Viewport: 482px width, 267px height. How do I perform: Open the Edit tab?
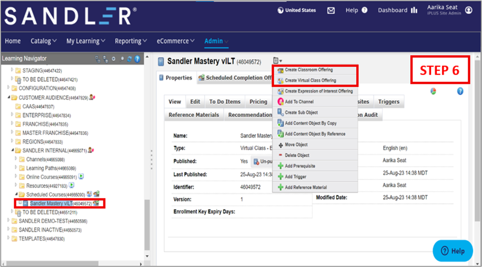195,102
